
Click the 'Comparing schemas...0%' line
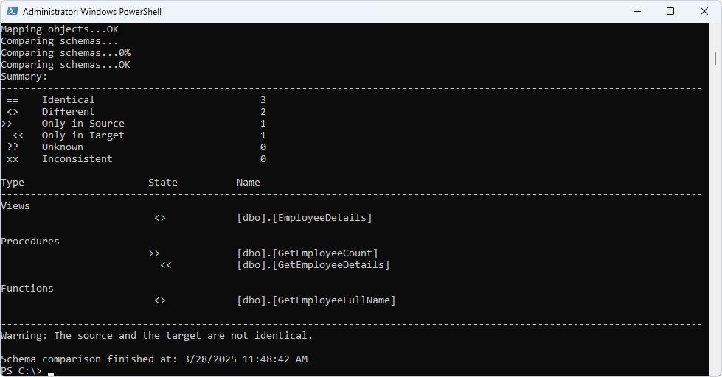point(66,53)
